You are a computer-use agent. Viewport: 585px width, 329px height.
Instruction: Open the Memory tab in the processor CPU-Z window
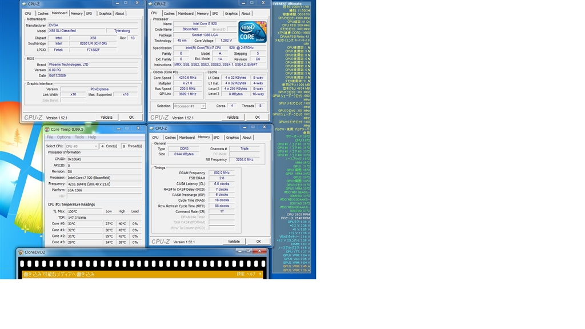click(203, 14)
